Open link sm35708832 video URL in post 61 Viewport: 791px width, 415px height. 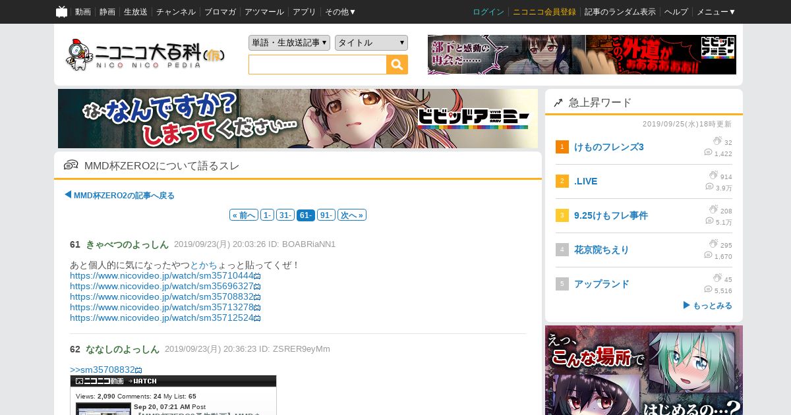[x=161, y=297]
